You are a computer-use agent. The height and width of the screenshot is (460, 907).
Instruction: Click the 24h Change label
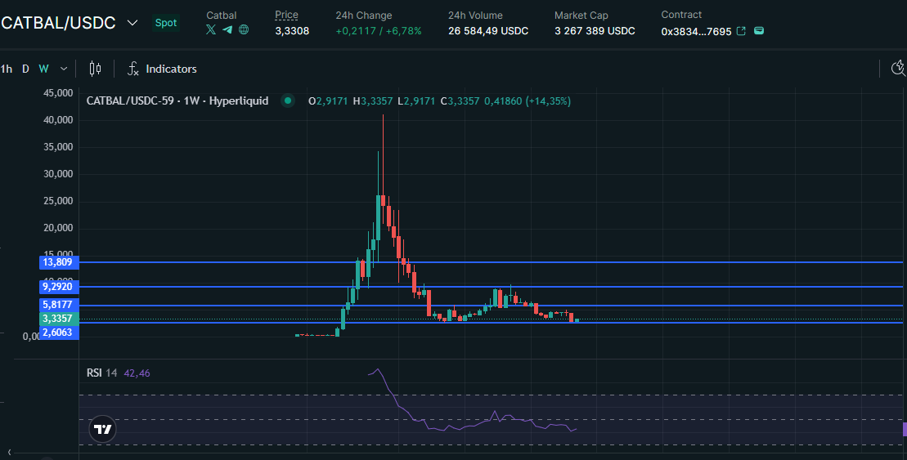(364, 15)
